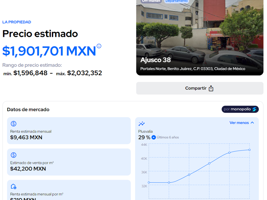
Task: Click the LA PROPIEDAD section label
Action: [x=17, y=22]
